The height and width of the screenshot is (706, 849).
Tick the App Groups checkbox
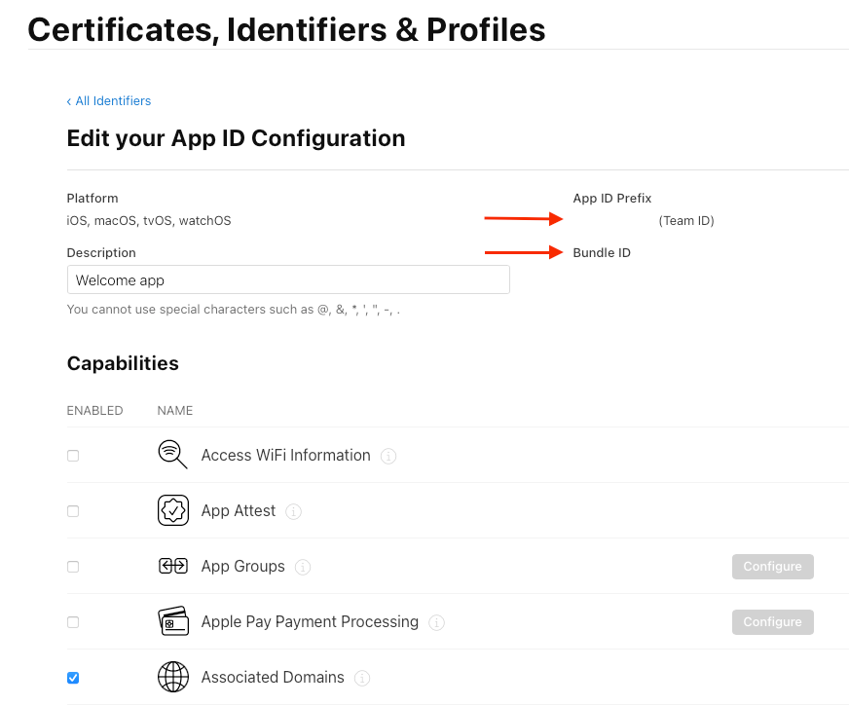click(73, 567)
